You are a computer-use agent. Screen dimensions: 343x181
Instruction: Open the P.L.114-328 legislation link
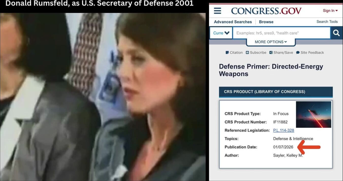(x=284, y=130)
